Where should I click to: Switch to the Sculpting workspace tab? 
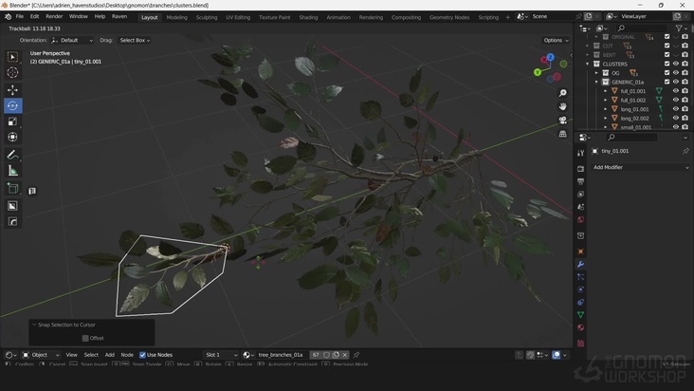coord(207,17)
